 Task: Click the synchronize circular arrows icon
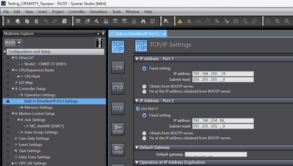pos(236,21)
